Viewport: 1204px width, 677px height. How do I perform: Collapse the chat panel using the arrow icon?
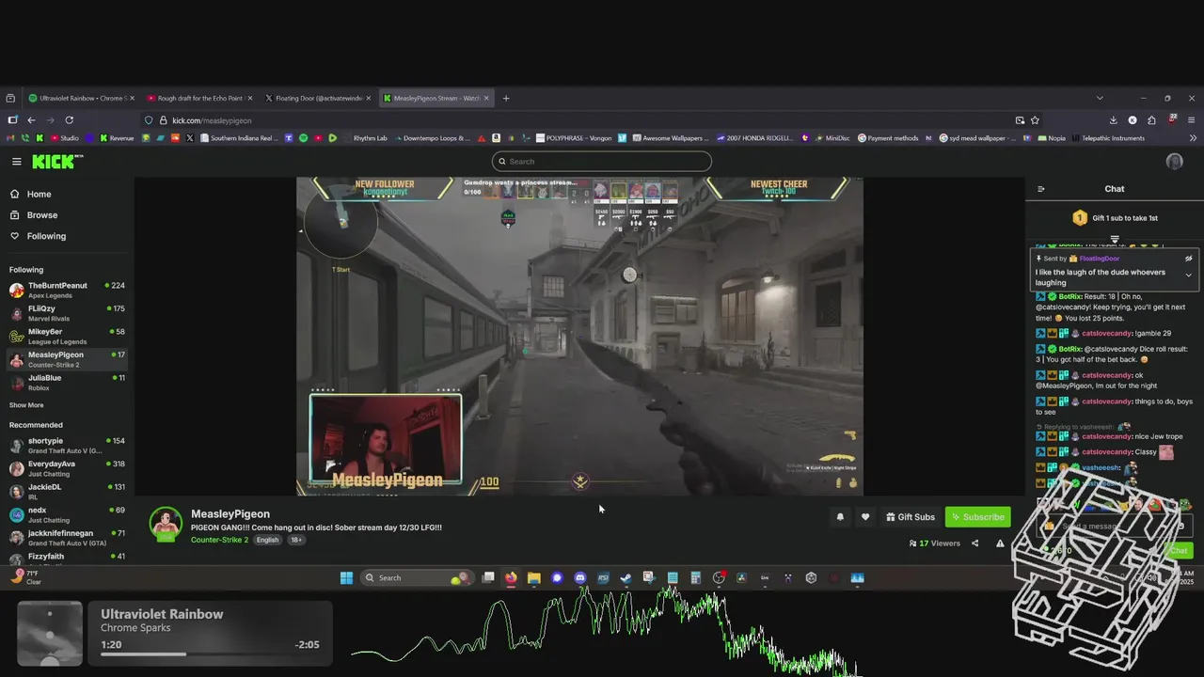pyautogui.click(x=1041, y=189)
